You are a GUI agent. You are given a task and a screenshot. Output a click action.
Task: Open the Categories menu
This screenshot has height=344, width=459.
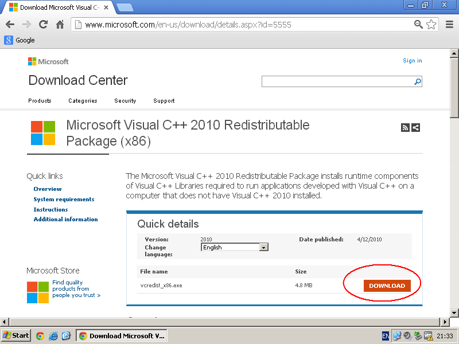pyautogui.click(x=83, y=101)
